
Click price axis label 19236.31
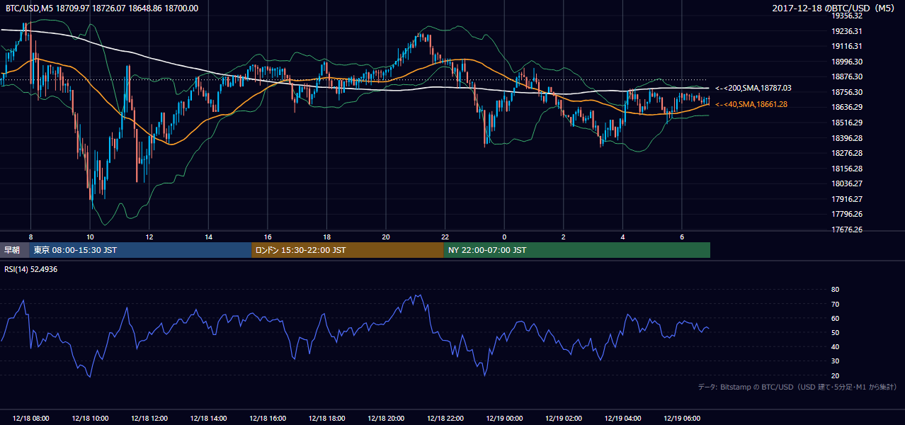847,31
